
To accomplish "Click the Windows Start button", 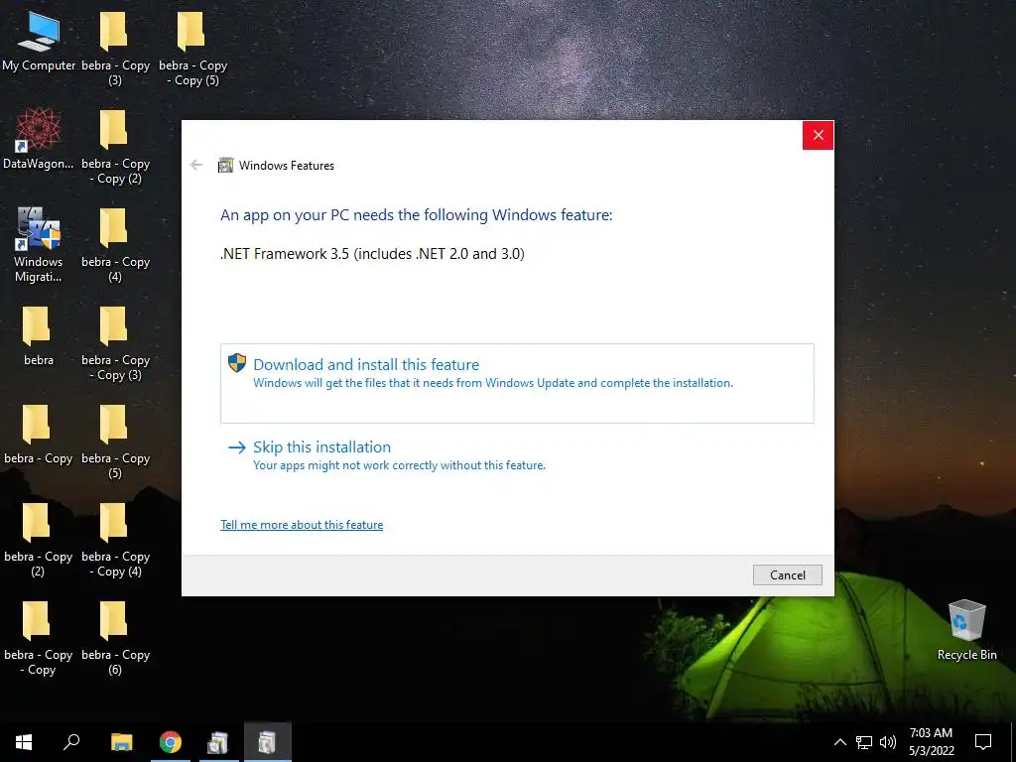I will [24, 742].
